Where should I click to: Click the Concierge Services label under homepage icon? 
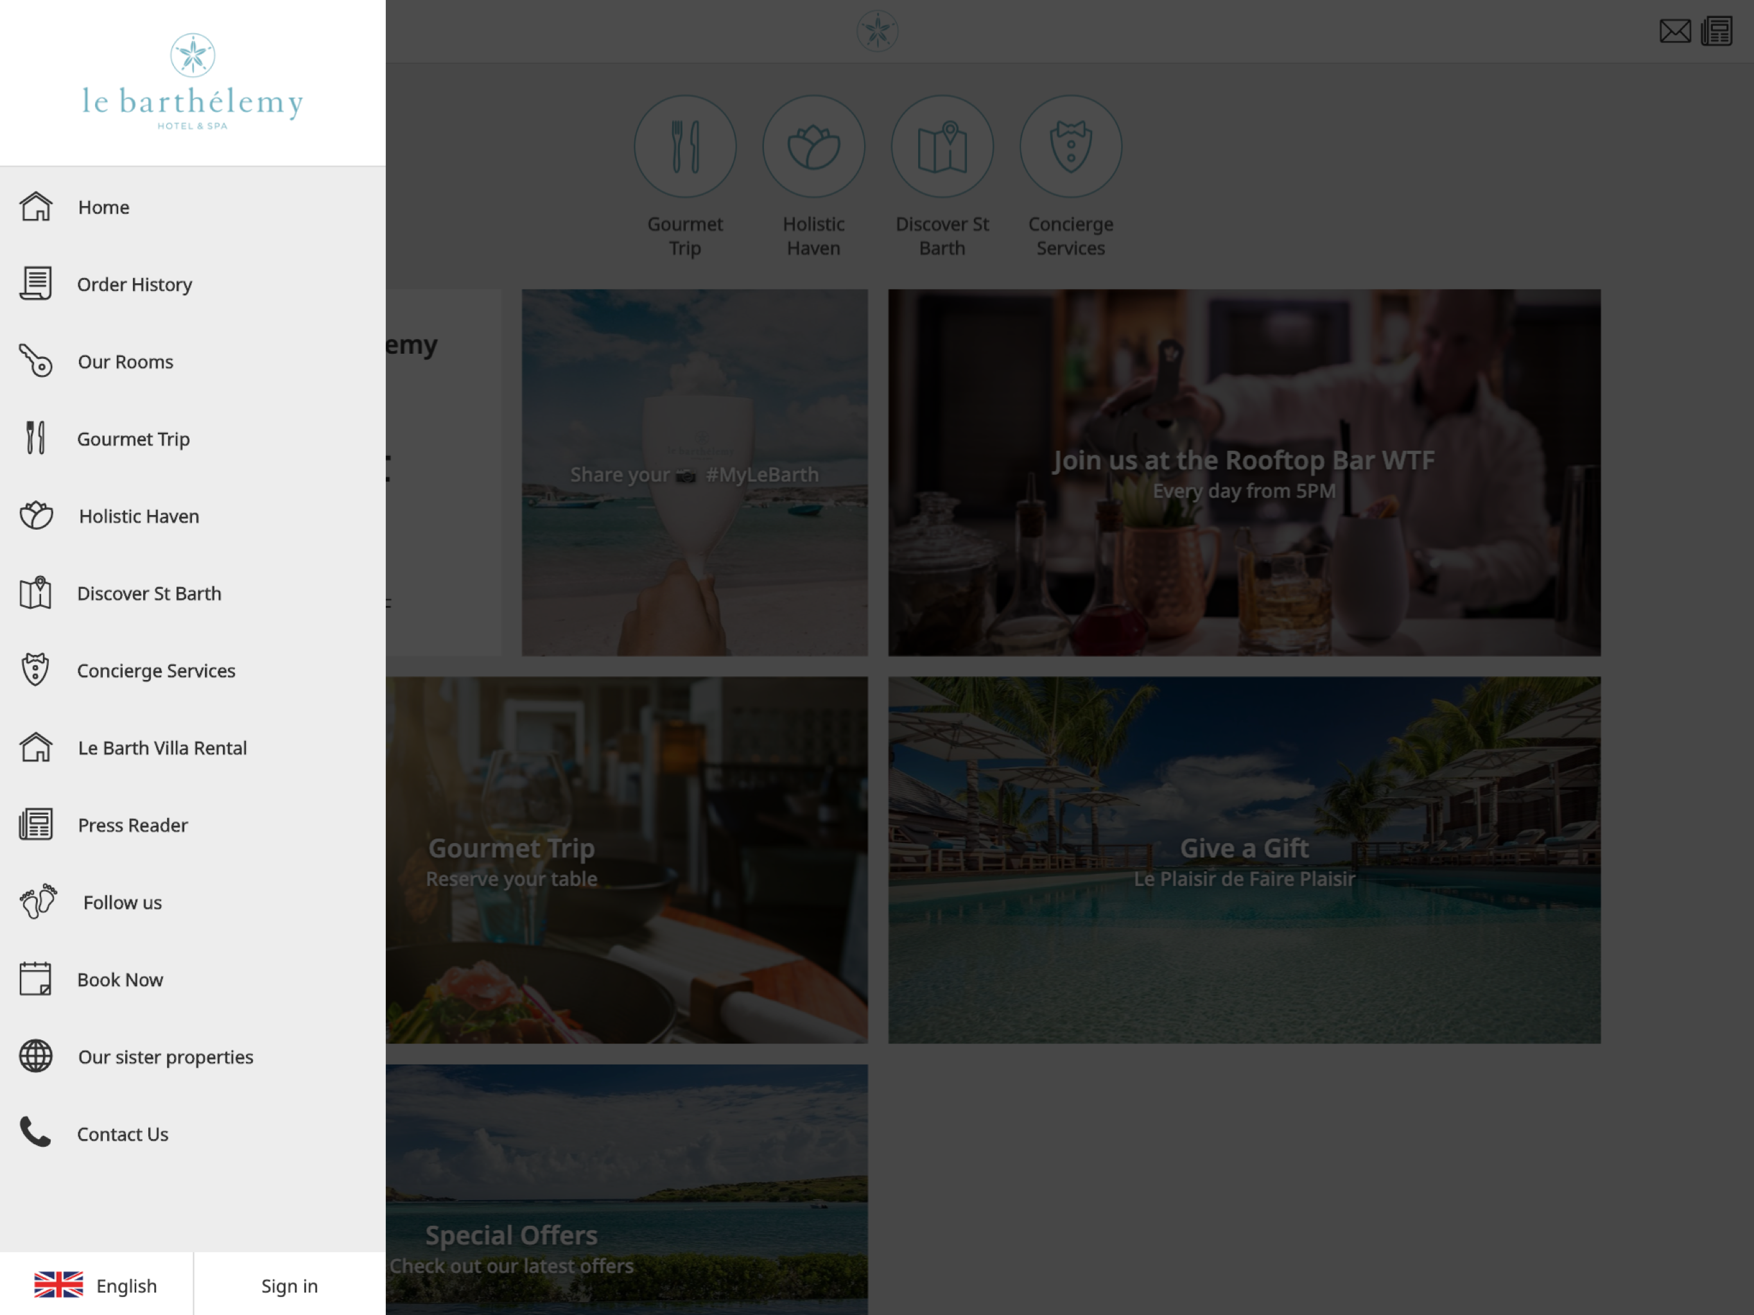(1070, 236)
